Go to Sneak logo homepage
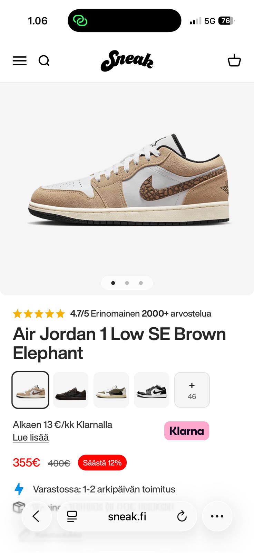 coord(127,61)
